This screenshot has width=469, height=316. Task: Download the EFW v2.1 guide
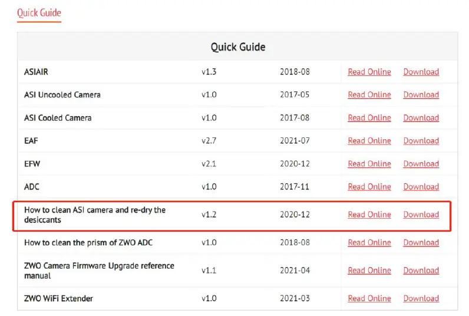(421, 164)
